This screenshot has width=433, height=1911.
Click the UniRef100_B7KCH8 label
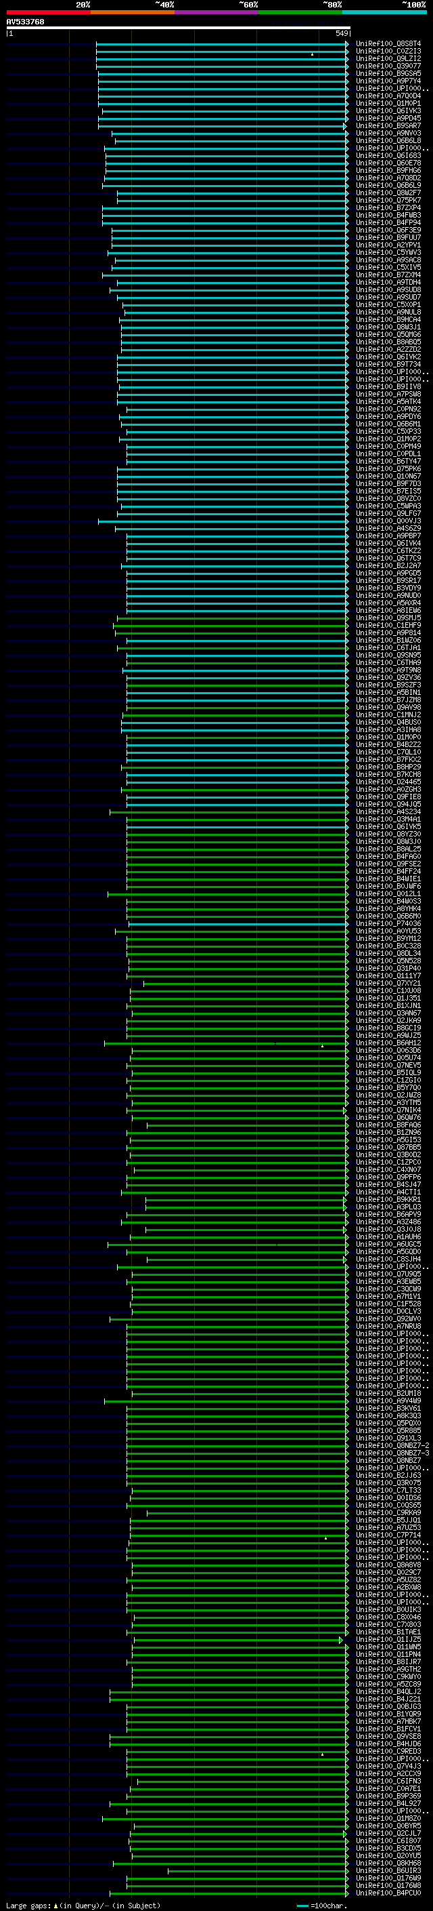click(x=388, y=774)
